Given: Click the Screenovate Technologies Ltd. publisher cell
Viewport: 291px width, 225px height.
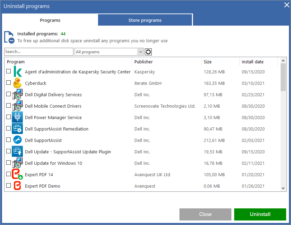Looking at the screenshot, I should pyautogui.click(x=165, y=106).
